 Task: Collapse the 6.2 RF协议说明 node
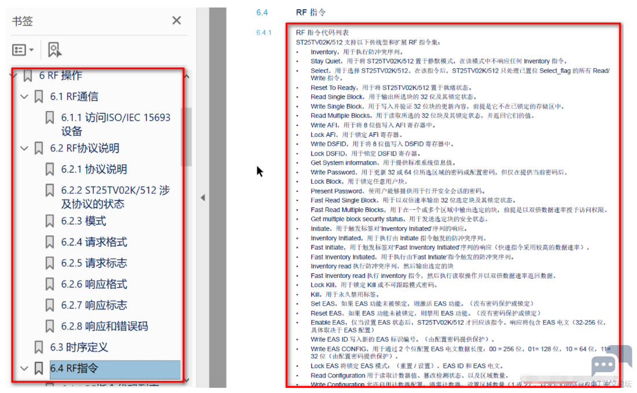24,148
